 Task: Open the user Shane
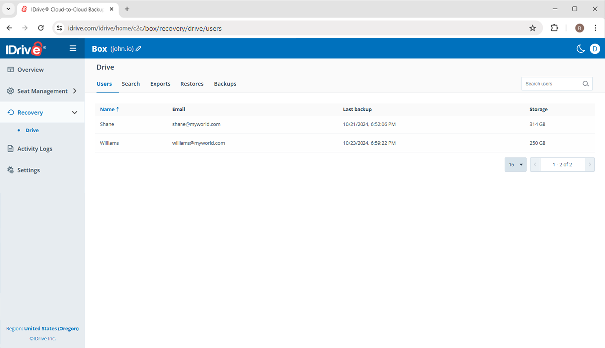(x=107, y=124)
